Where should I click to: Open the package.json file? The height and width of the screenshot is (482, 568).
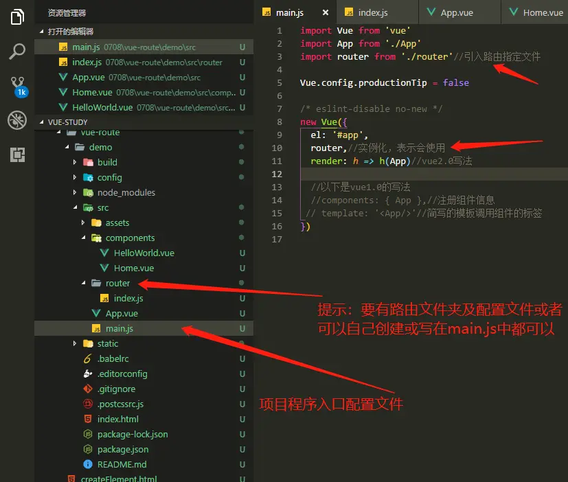pyautogui.click(x=144, y=450)
